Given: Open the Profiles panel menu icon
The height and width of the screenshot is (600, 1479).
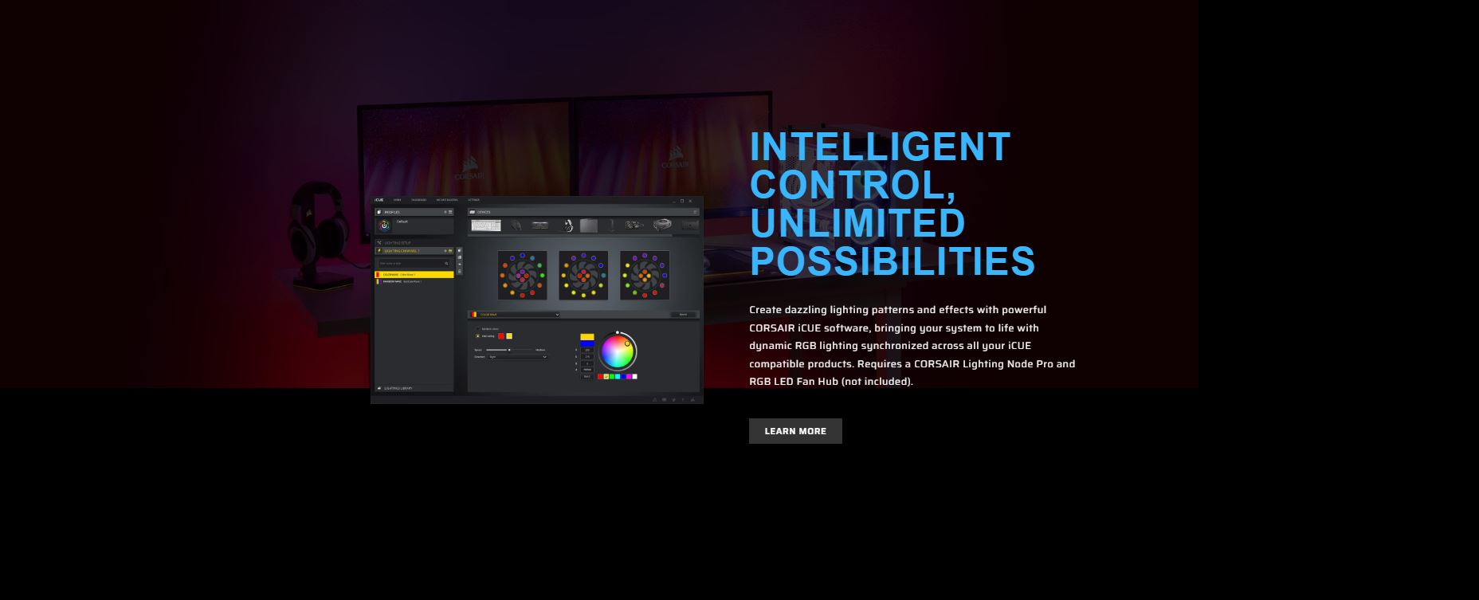Looking at the screenshot, I should click(x=450, y=212).
